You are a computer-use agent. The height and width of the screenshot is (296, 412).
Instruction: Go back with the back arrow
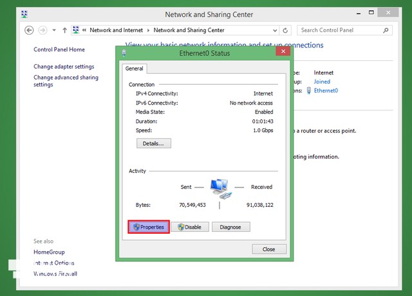[29, 30]
